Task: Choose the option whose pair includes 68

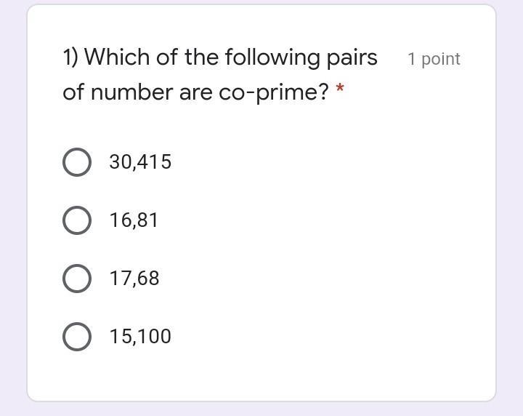Action: [77, 279]
